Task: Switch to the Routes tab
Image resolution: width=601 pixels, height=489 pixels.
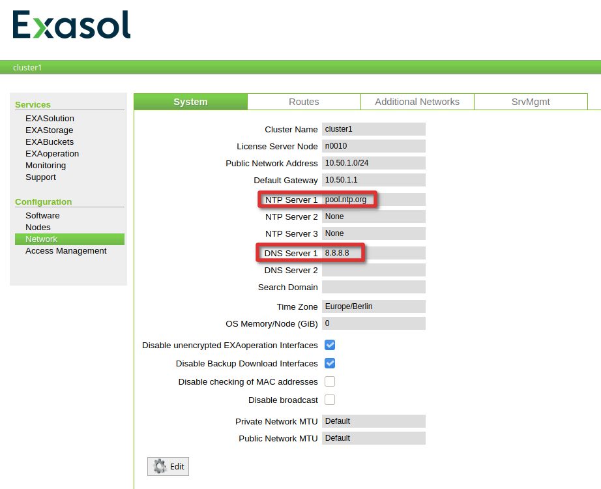Action: [304, 102]
